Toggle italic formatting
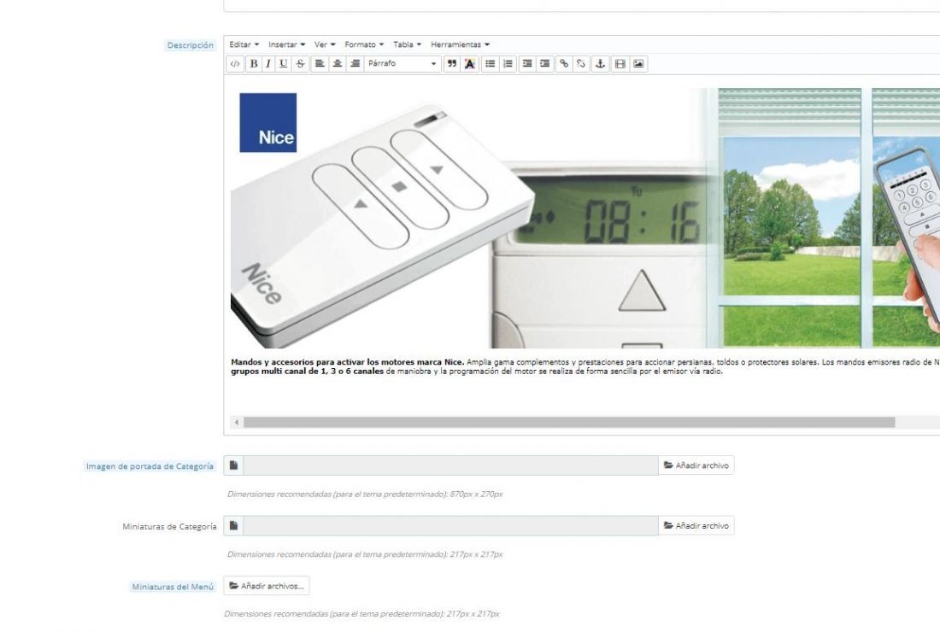The width and height of the screenshot is (940, 632). tap(268, 63)
